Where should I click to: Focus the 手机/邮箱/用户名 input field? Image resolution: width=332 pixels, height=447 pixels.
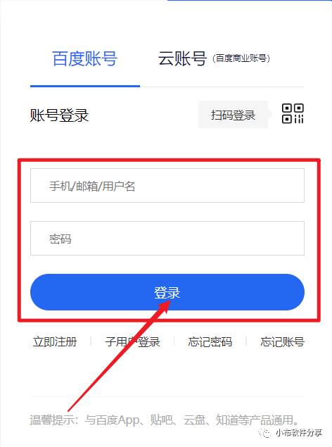[167, 186]
